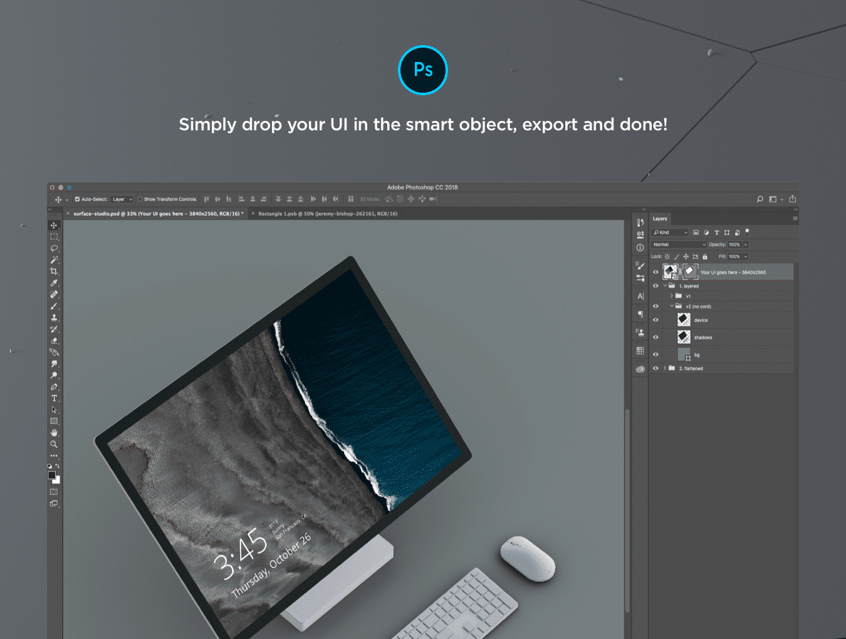Expand the v1 layer group
The image size is (846, 639).
tap(672, 296)
